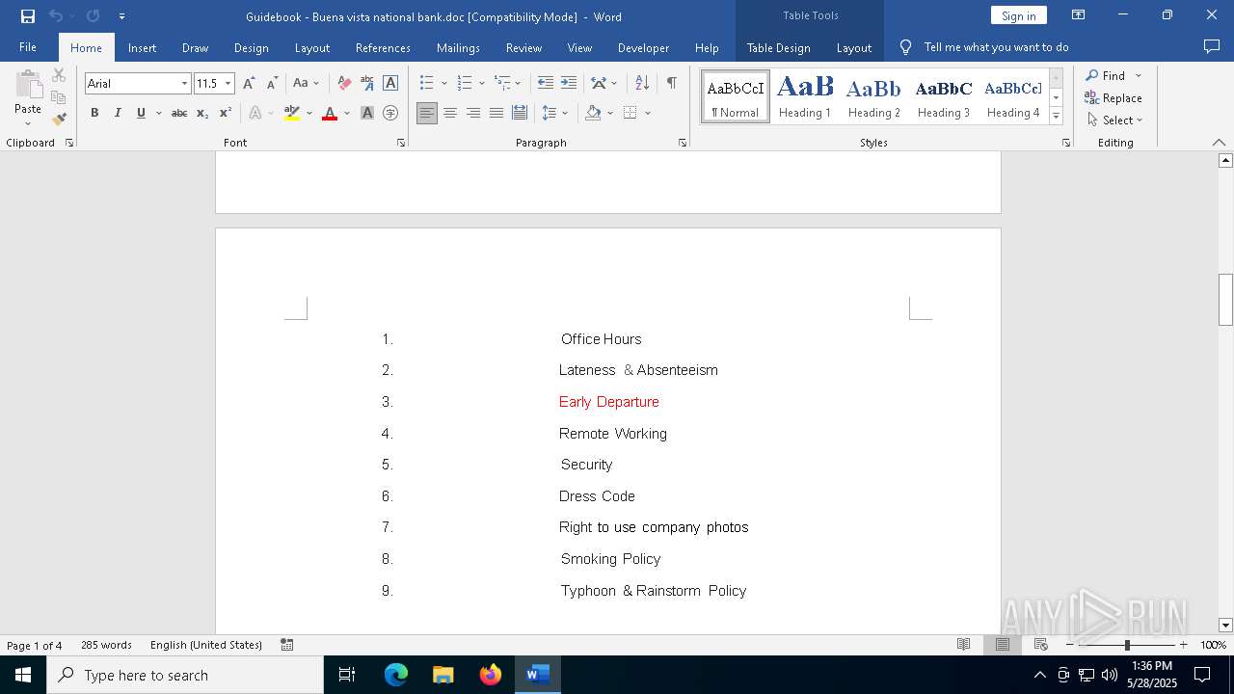Click the Format Painter brush icon
The height and width of the screenshot is (694, 1234).
(59, 120)
